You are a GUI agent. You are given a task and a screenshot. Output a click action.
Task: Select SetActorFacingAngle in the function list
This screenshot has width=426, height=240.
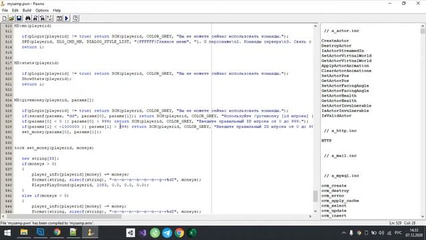click(345, 86)
